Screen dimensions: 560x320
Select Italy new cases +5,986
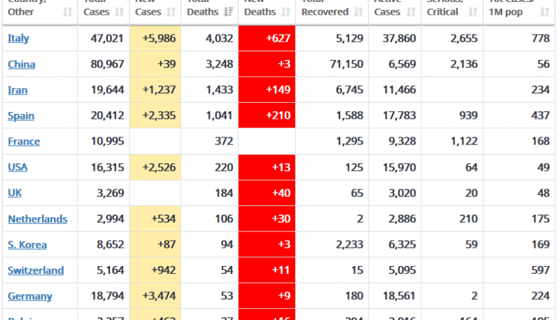159,38
